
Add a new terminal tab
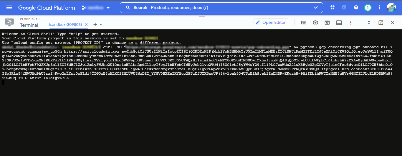95,25
